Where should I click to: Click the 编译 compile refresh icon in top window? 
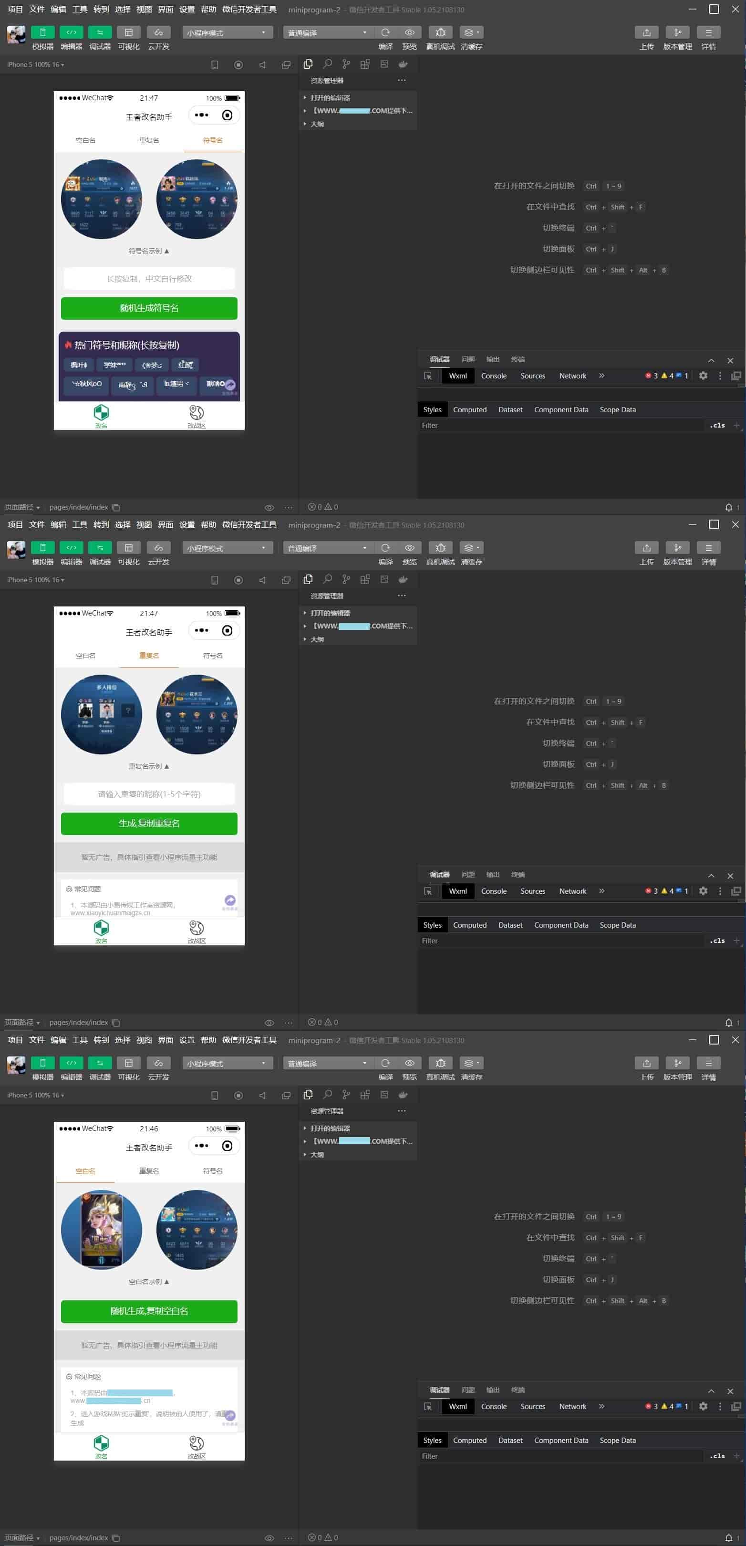coord(385,32)
